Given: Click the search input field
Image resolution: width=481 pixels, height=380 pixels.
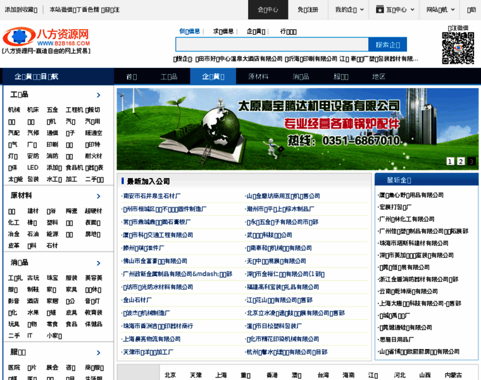Looking at the screenshot, I should point(272,44).
